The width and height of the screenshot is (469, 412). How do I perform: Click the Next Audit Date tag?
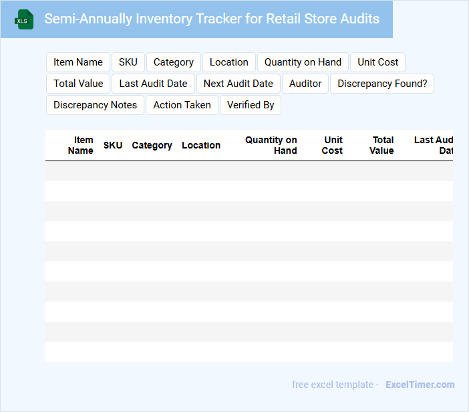(x=239, y=84)
